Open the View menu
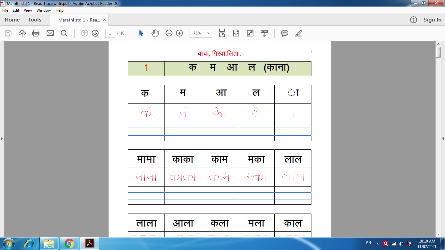 (28, 10)
